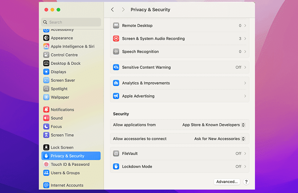
Task: Click the Displays sun icon
Action: coord(46,72)
